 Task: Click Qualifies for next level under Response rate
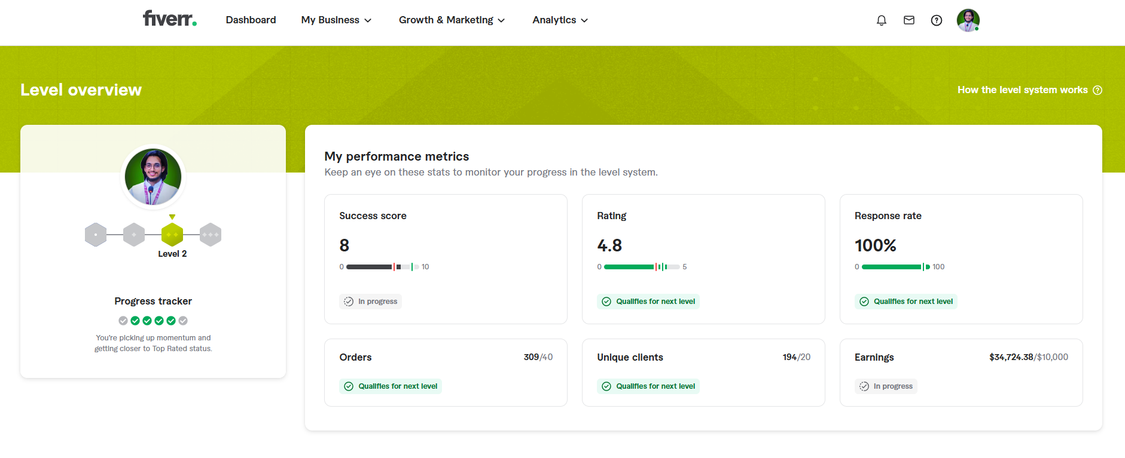[x=906, y=302]
